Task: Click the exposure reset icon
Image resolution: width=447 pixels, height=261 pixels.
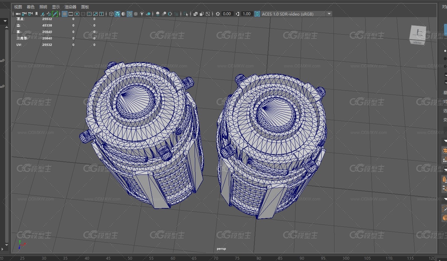Action: (218, 14)
